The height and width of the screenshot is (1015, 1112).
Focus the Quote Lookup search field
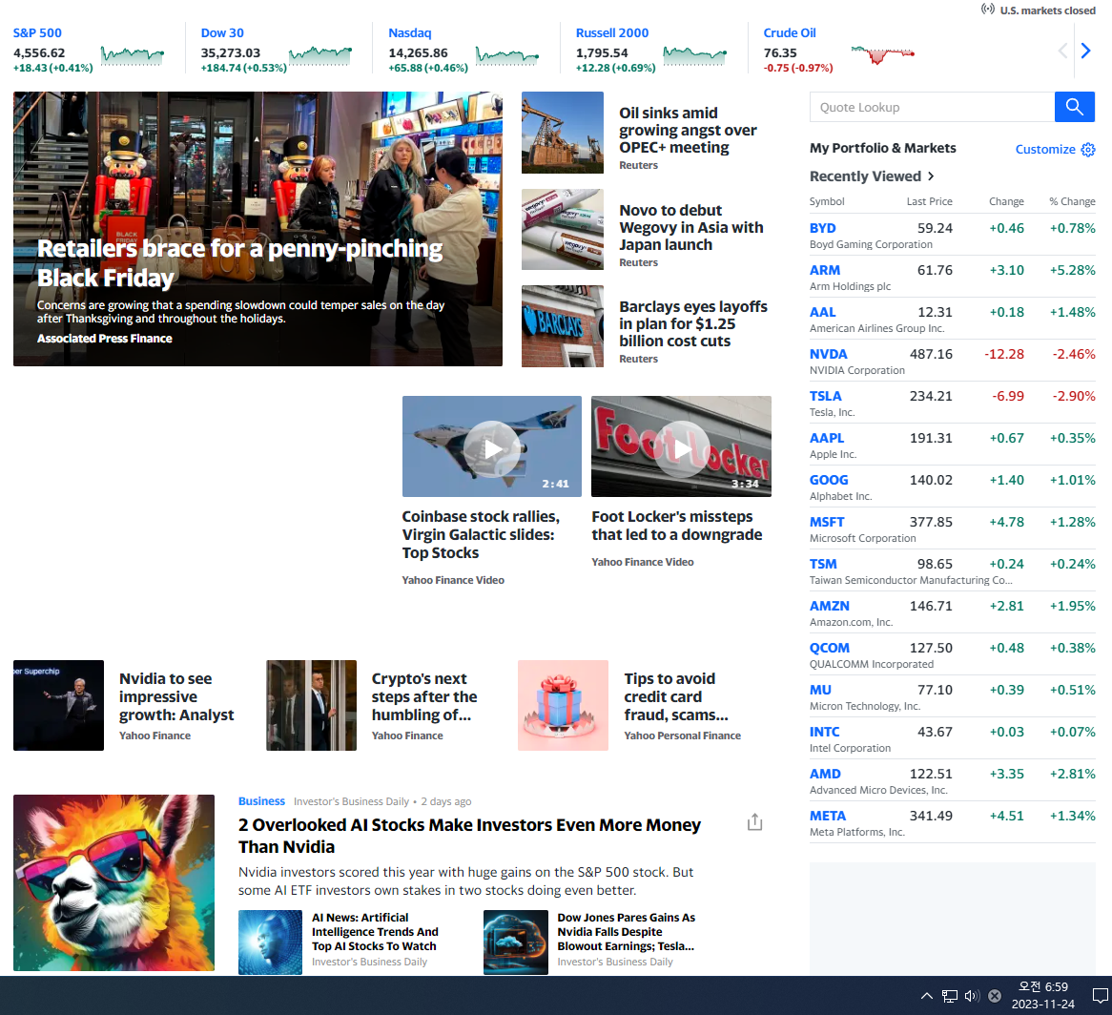click(932, 107)
